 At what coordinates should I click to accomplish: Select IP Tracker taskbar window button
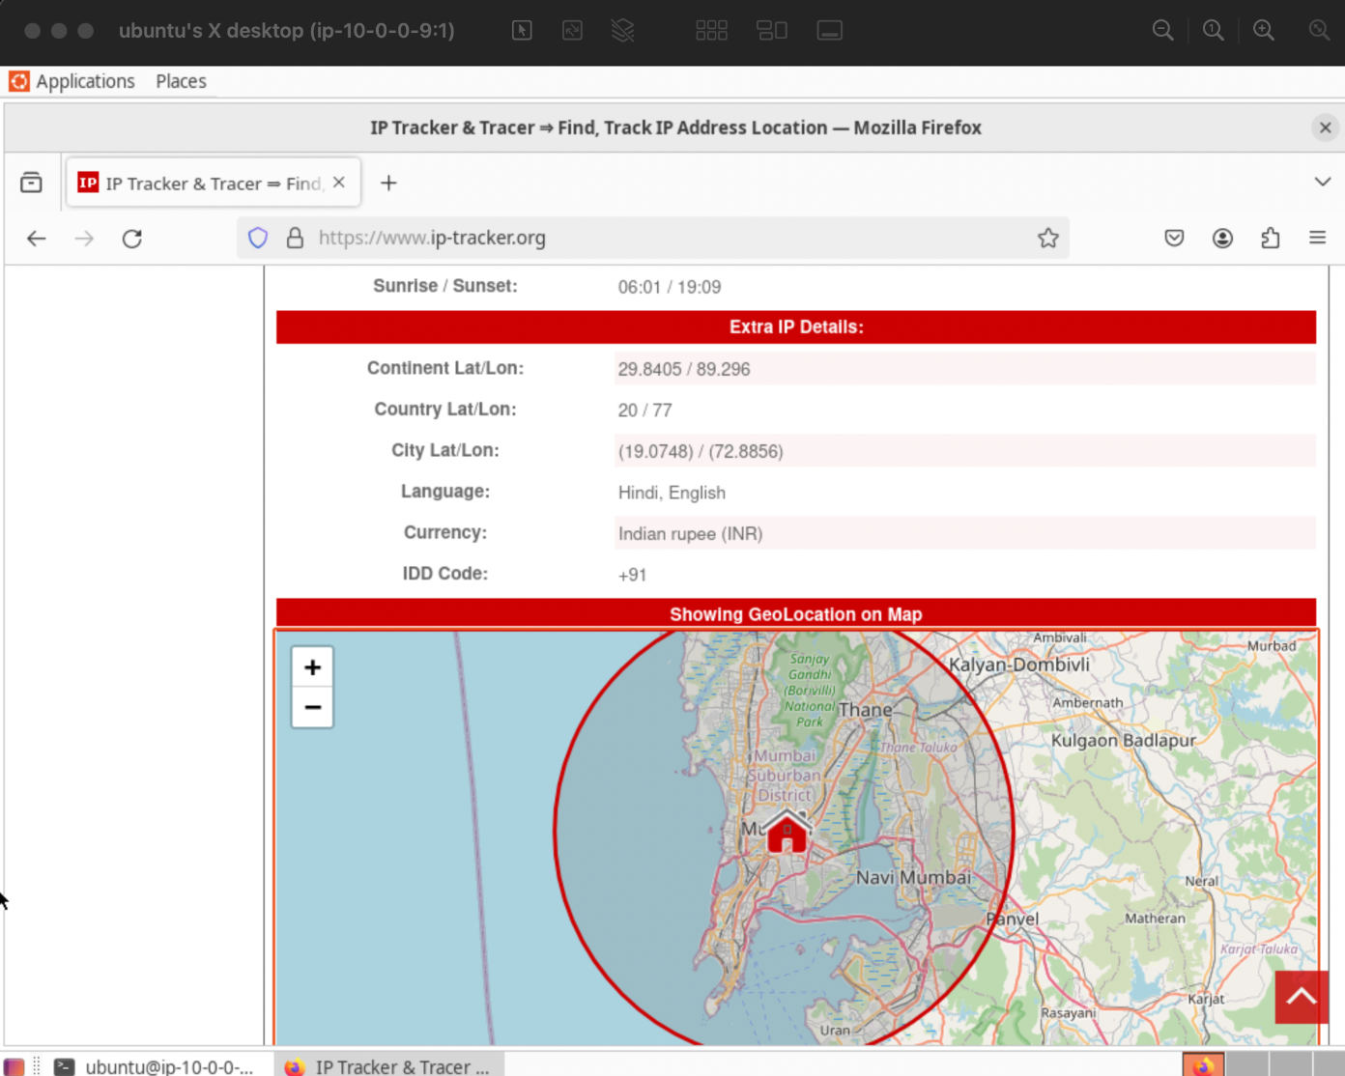[x=388, y=1066]
